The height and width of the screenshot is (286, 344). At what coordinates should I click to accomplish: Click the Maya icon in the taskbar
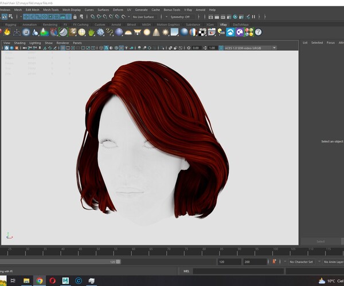point(65,280)
